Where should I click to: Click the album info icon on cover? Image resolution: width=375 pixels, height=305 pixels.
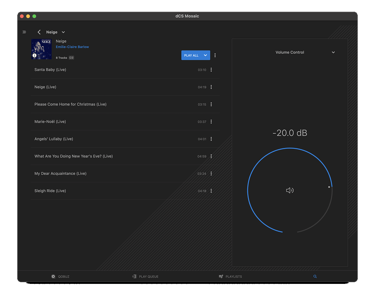pos(35,55)
